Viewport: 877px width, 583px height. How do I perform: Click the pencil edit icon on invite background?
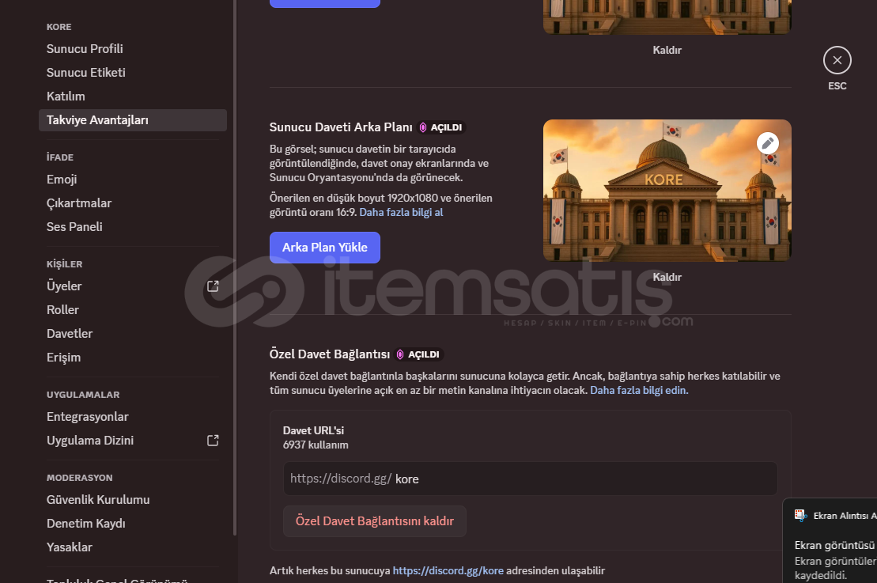[768, 143]
